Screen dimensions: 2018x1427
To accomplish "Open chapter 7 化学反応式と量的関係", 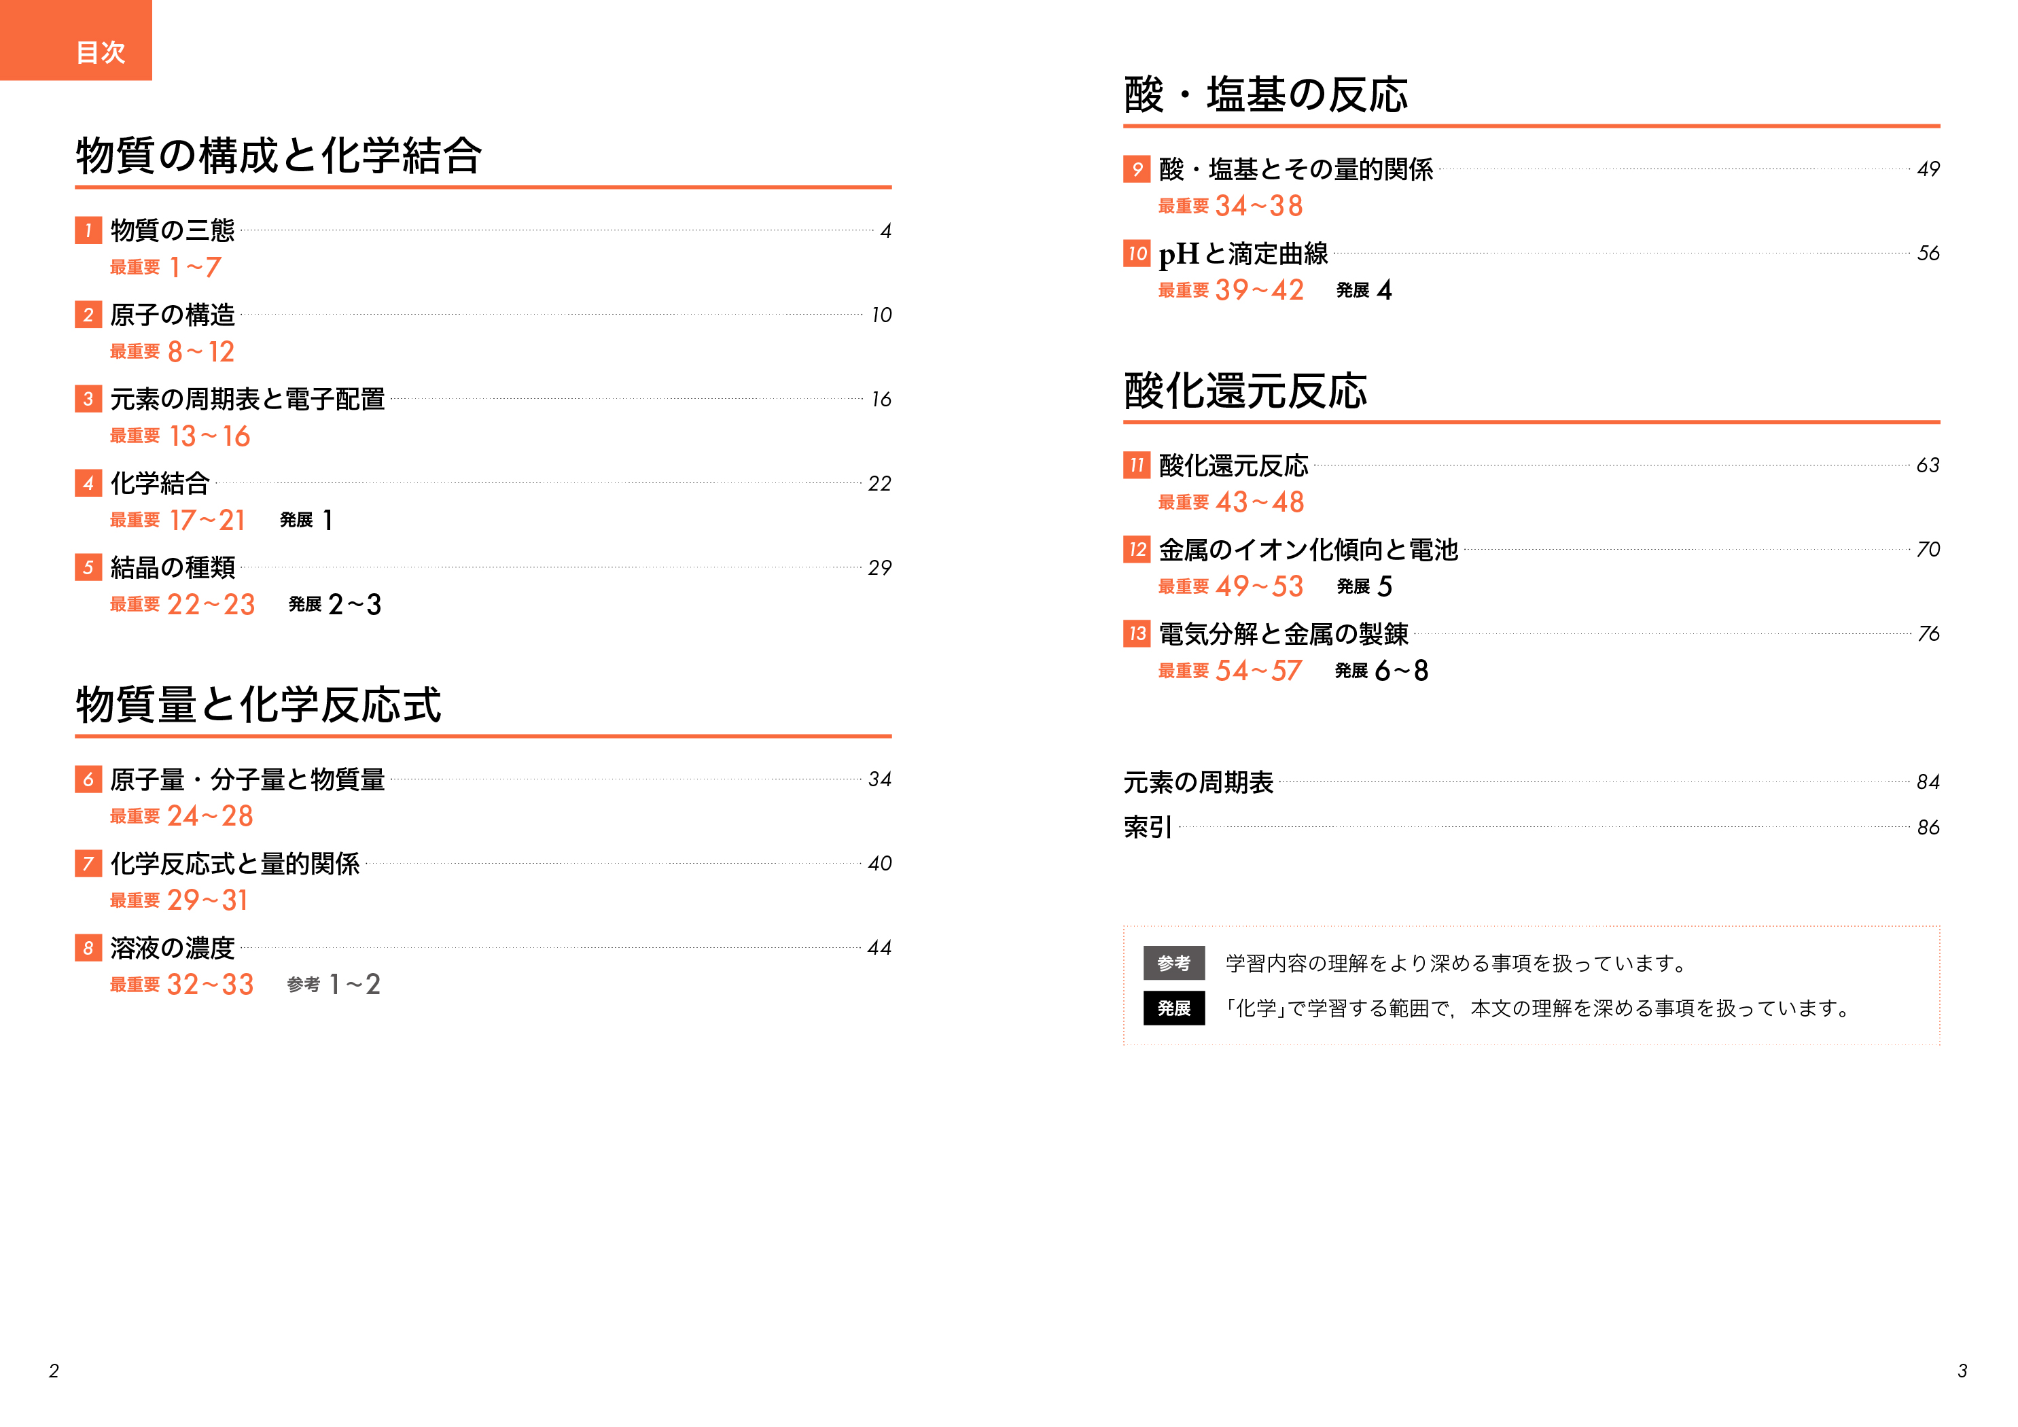I will [x=234, y=864].
